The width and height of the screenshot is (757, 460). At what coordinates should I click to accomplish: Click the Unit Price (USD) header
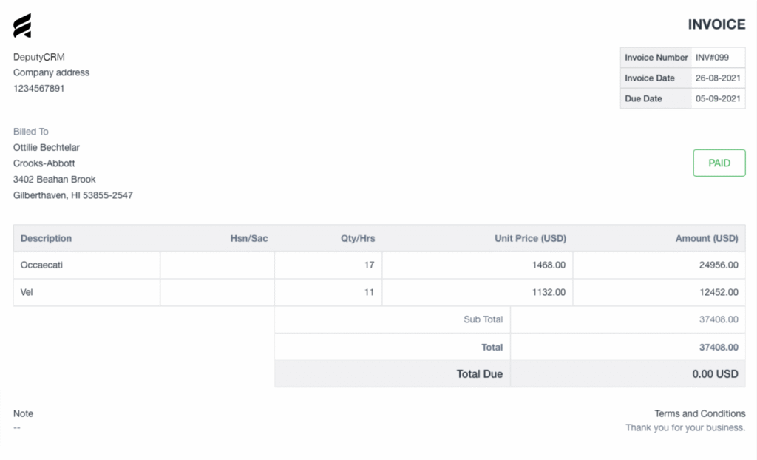coord(530,238)
